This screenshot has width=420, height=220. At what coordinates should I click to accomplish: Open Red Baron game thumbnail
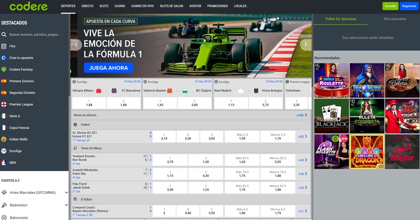[402, 116]
